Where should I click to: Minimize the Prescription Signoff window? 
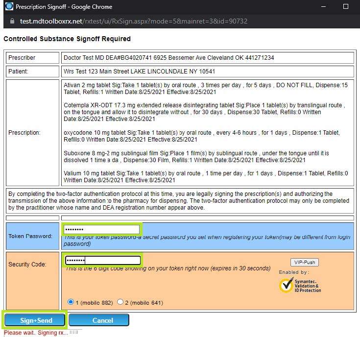tap(323, 6)
